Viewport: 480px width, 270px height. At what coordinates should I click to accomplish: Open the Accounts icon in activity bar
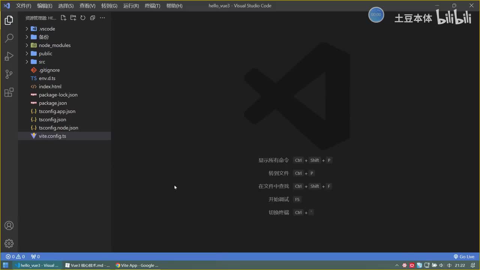point(9,225)
